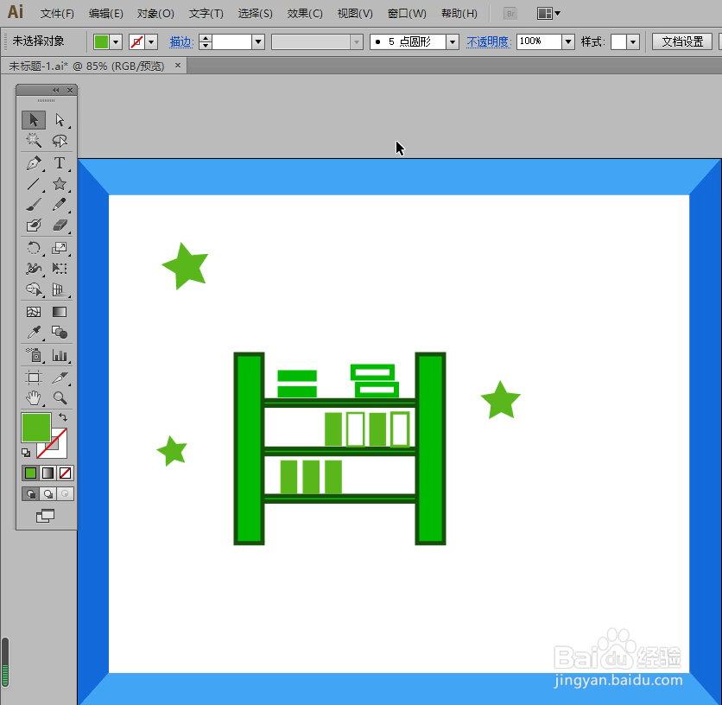Open the 样式 graphic style dropdown
The height and width of the screenshot is (705, 722).
[633, 42]
